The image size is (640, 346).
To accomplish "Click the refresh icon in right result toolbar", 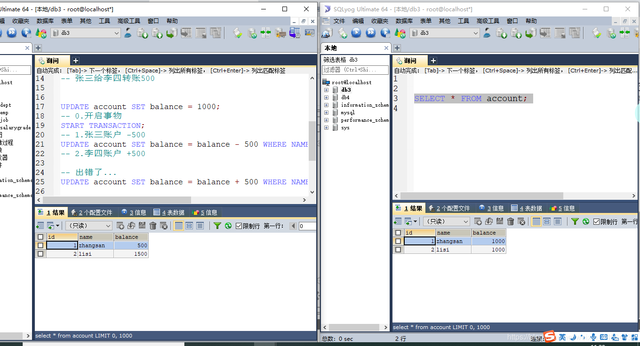I will pyautogui.click(x=586, y=221).
